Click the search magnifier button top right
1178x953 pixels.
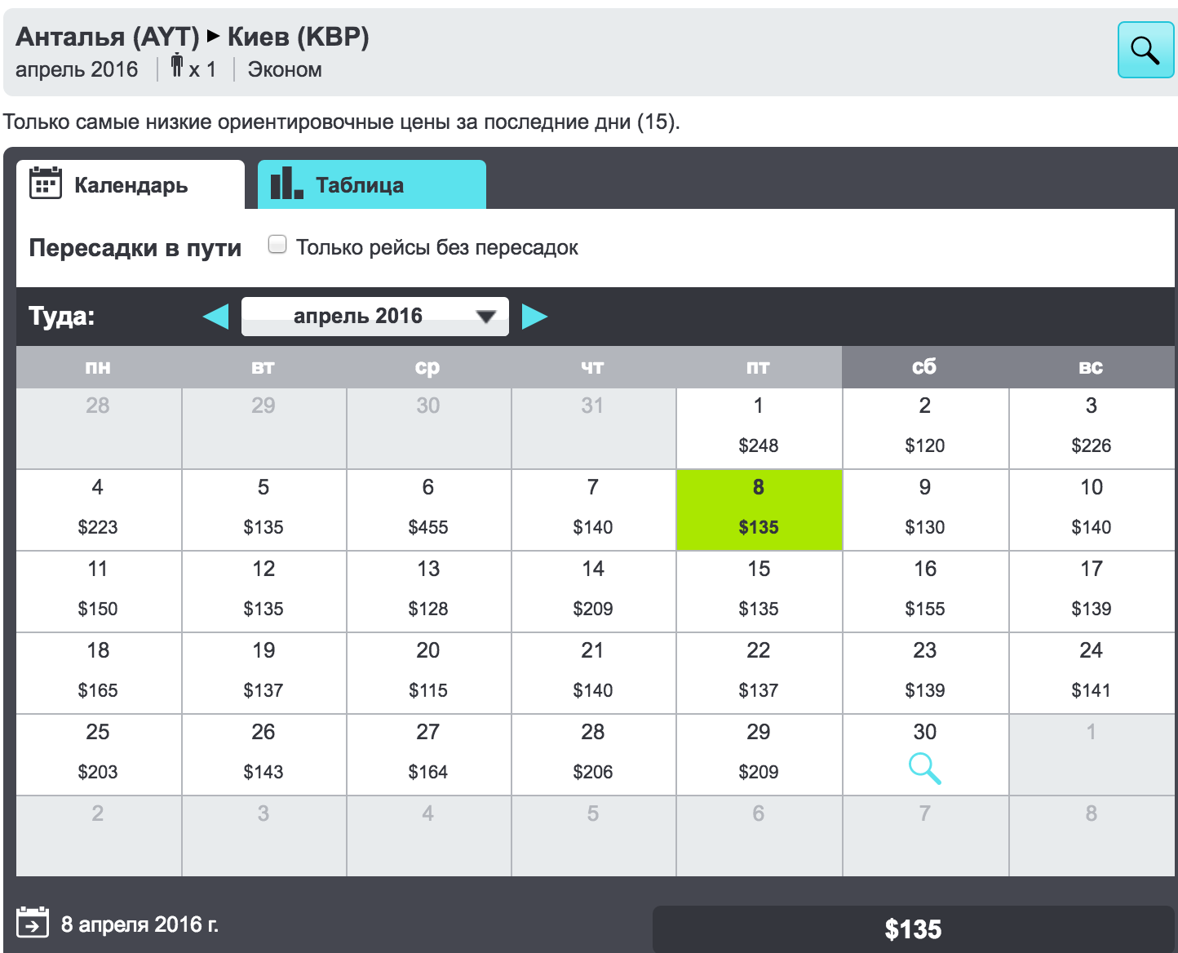point(1145,51)
